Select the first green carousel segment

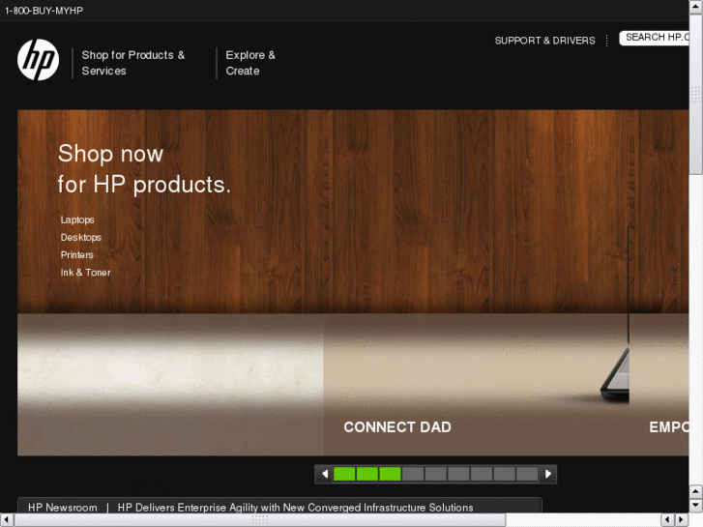pyautogui.click(x=344, y=474)
